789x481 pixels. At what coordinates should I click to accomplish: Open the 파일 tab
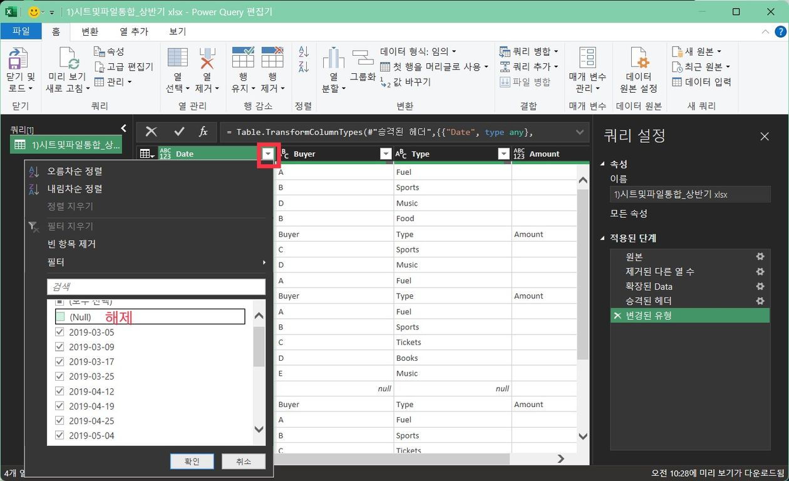[21, 31]
